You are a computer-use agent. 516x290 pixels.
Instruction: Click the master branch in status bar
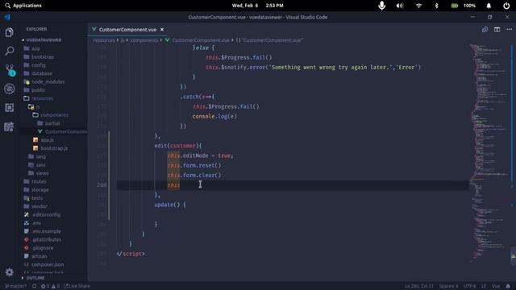(x=15, y=286)
